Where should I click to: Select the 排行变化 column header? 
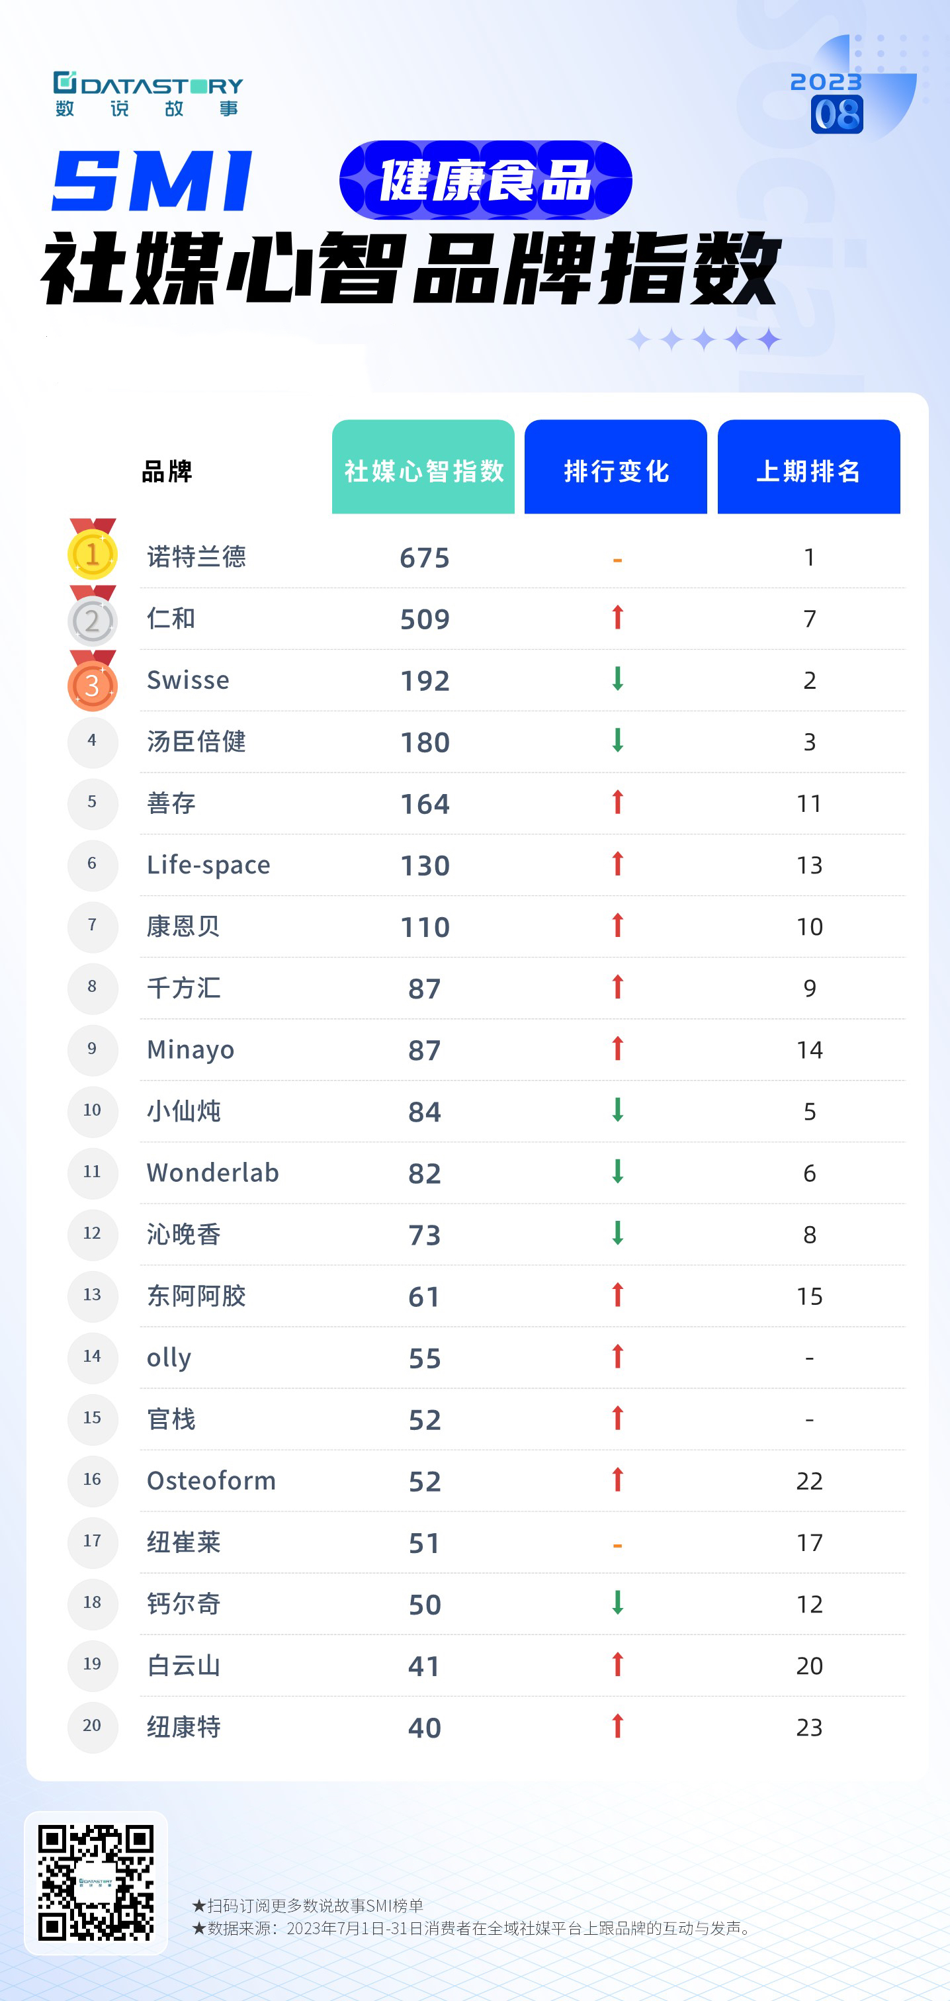pyautogui.click(x=616, y=467)
